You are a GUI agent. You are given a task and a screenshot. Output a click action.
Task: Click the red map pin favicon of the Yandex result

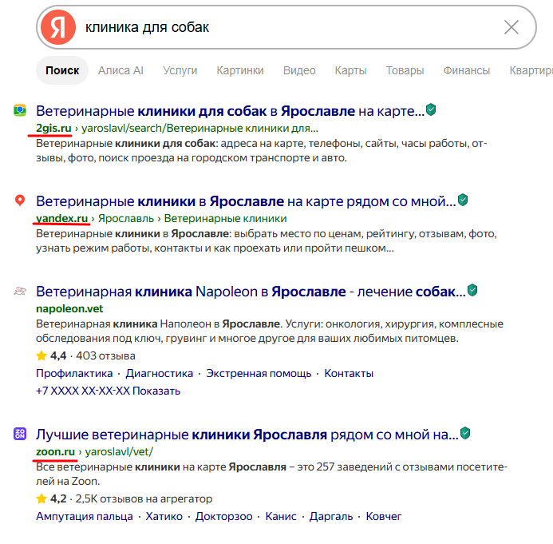[20, 201]
